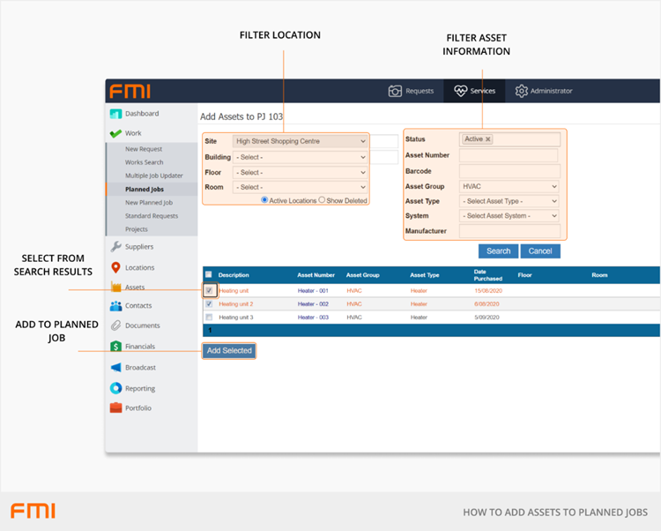661x531 pixels.
Task: Open the Portfolio briefcase icon
Action: (115, 408)
